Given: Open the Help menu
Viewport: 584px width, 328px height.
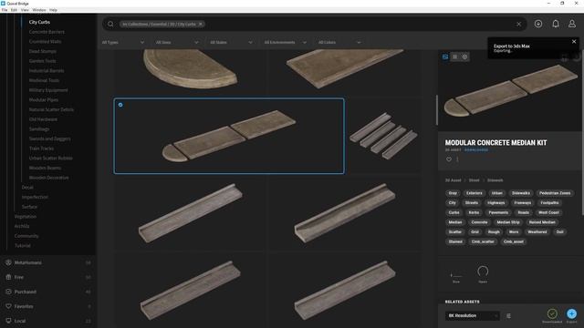Looking at the screenshot, I should [x=53, y=10].
